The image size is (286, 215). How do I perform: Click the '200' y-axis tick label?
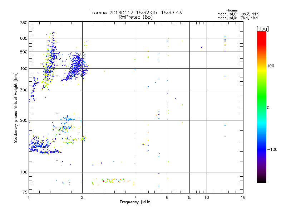pos(24,120)
